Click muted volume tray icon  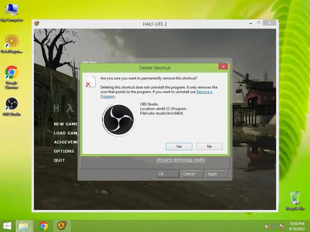[x=267, y=226]
